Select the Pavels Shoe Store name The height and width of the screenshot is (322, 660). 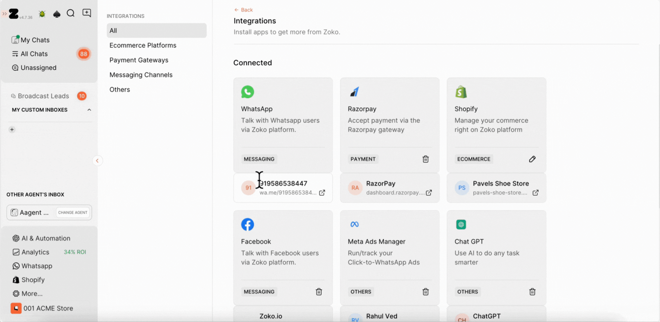tap(501, 184)
